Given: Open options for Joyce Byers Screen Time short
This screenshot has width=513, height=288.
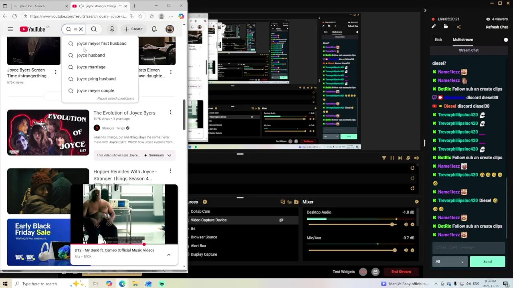Looking at the screenshot, I should (x=56, y=72).
